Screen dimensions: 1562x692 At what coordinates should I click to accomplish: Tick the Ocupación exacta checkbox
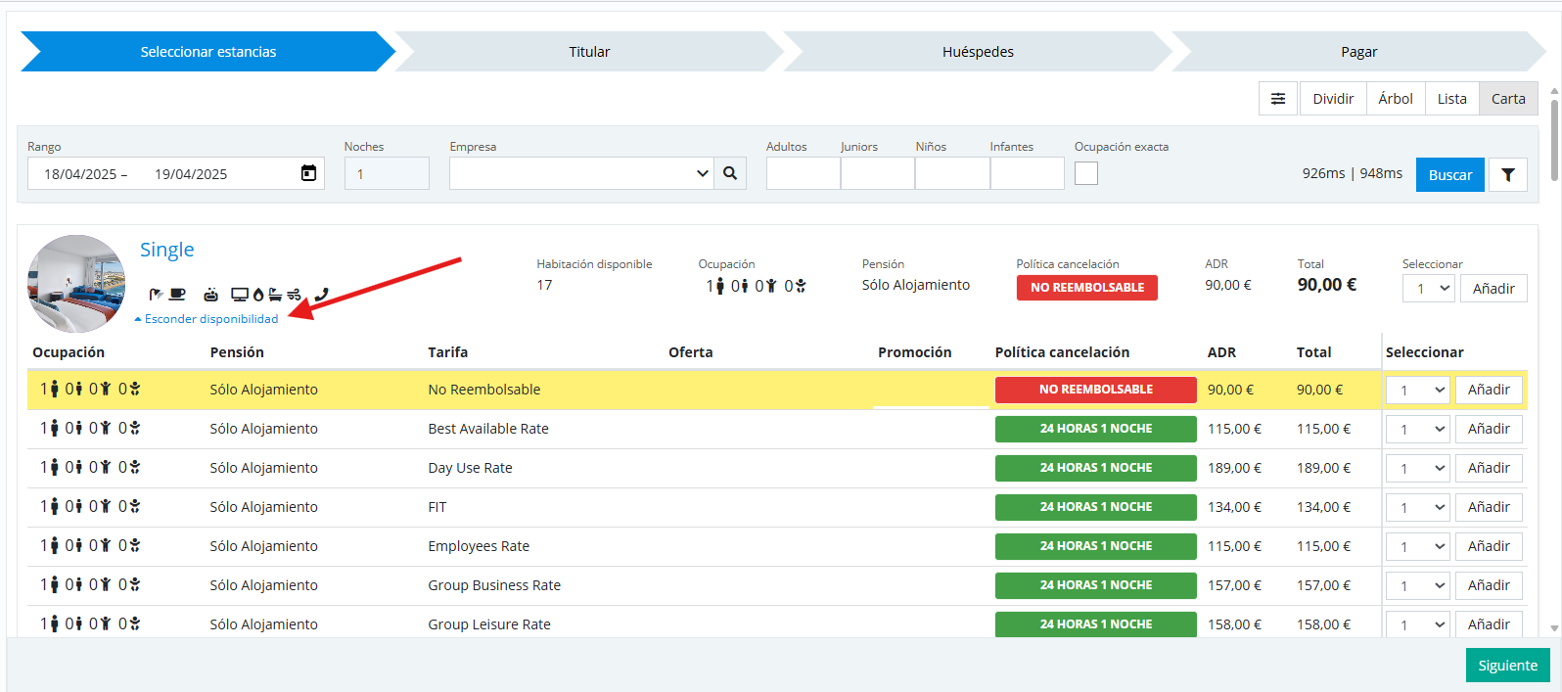pos(1086,173)
